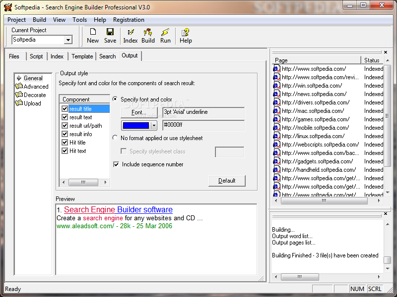Uncheck Include sequence number
This screenshot has width=397, height=297.
pos(116,164)
